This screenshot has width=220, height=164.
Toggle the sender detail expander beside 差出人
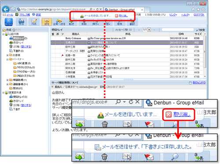point(52,87)
